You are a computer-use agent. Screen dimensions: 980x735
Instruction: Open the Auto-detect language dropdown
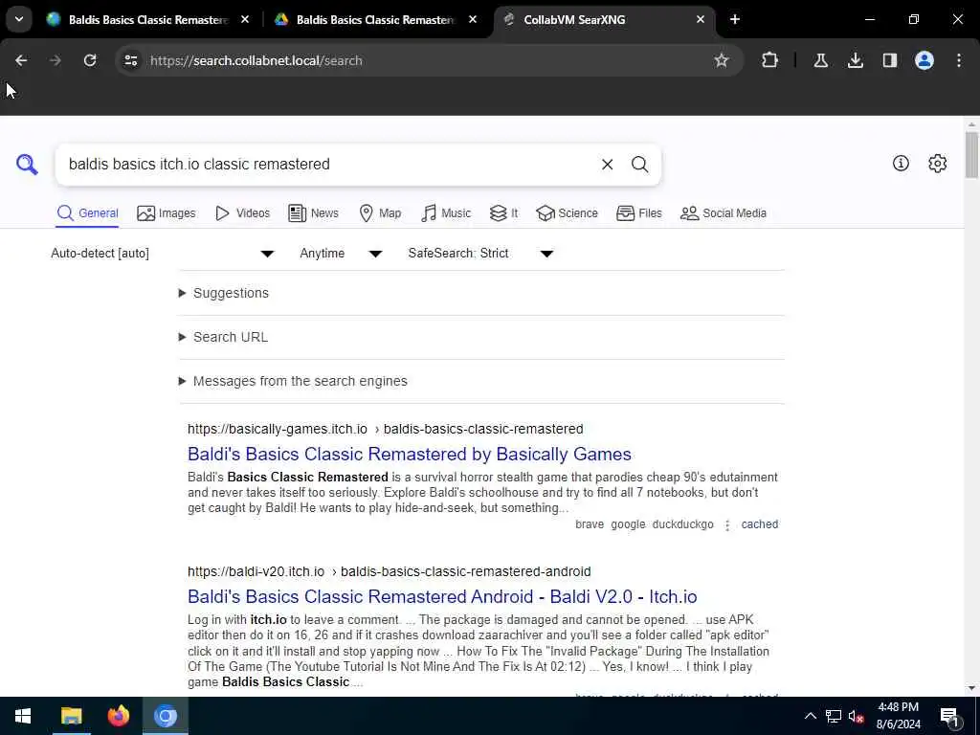(163, 253)
